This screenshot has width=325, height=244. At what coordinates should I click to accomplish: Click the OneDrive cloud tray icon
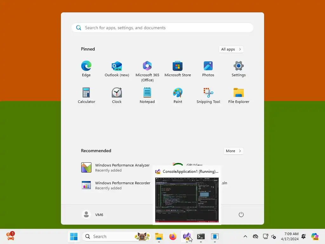click(x=255, y=236)
